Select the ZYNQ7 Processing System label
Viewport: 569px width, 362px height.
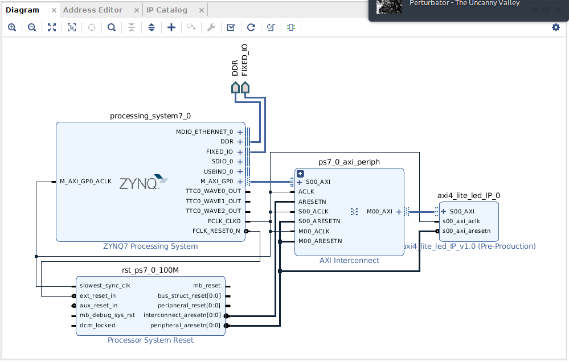[150, 246]
